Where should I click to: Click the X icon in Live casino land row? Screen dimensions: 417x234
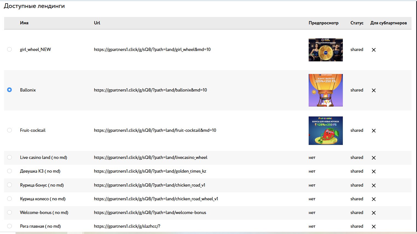[x=373, y=158]
